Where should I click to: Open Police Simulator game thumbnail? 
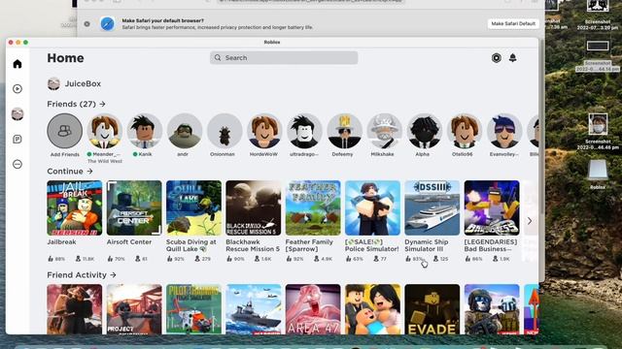[372, 208]
